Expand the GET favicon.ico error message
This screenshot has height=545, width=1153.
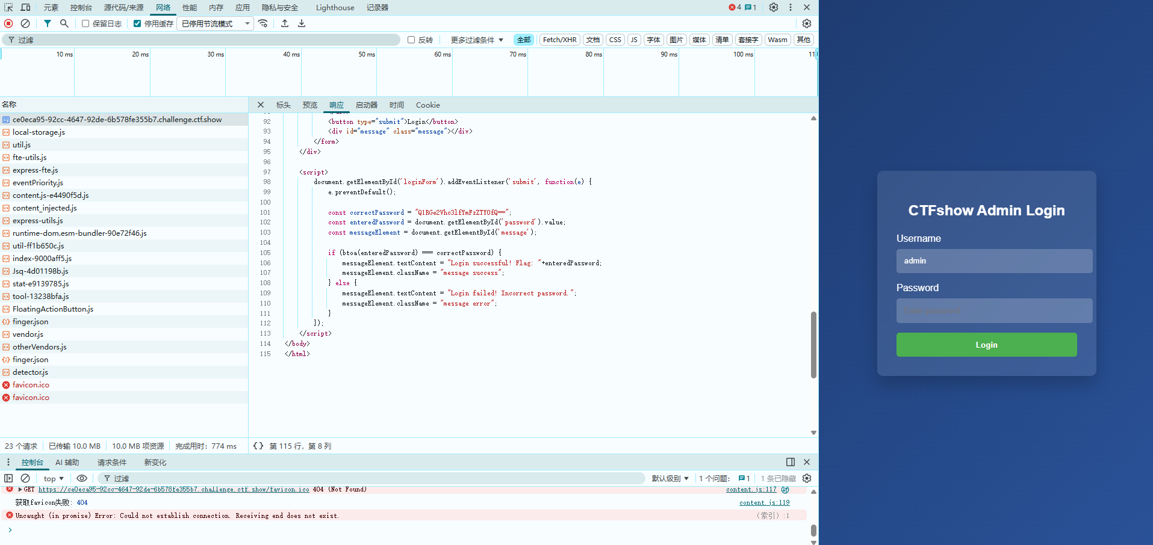(x=20, y=490)
